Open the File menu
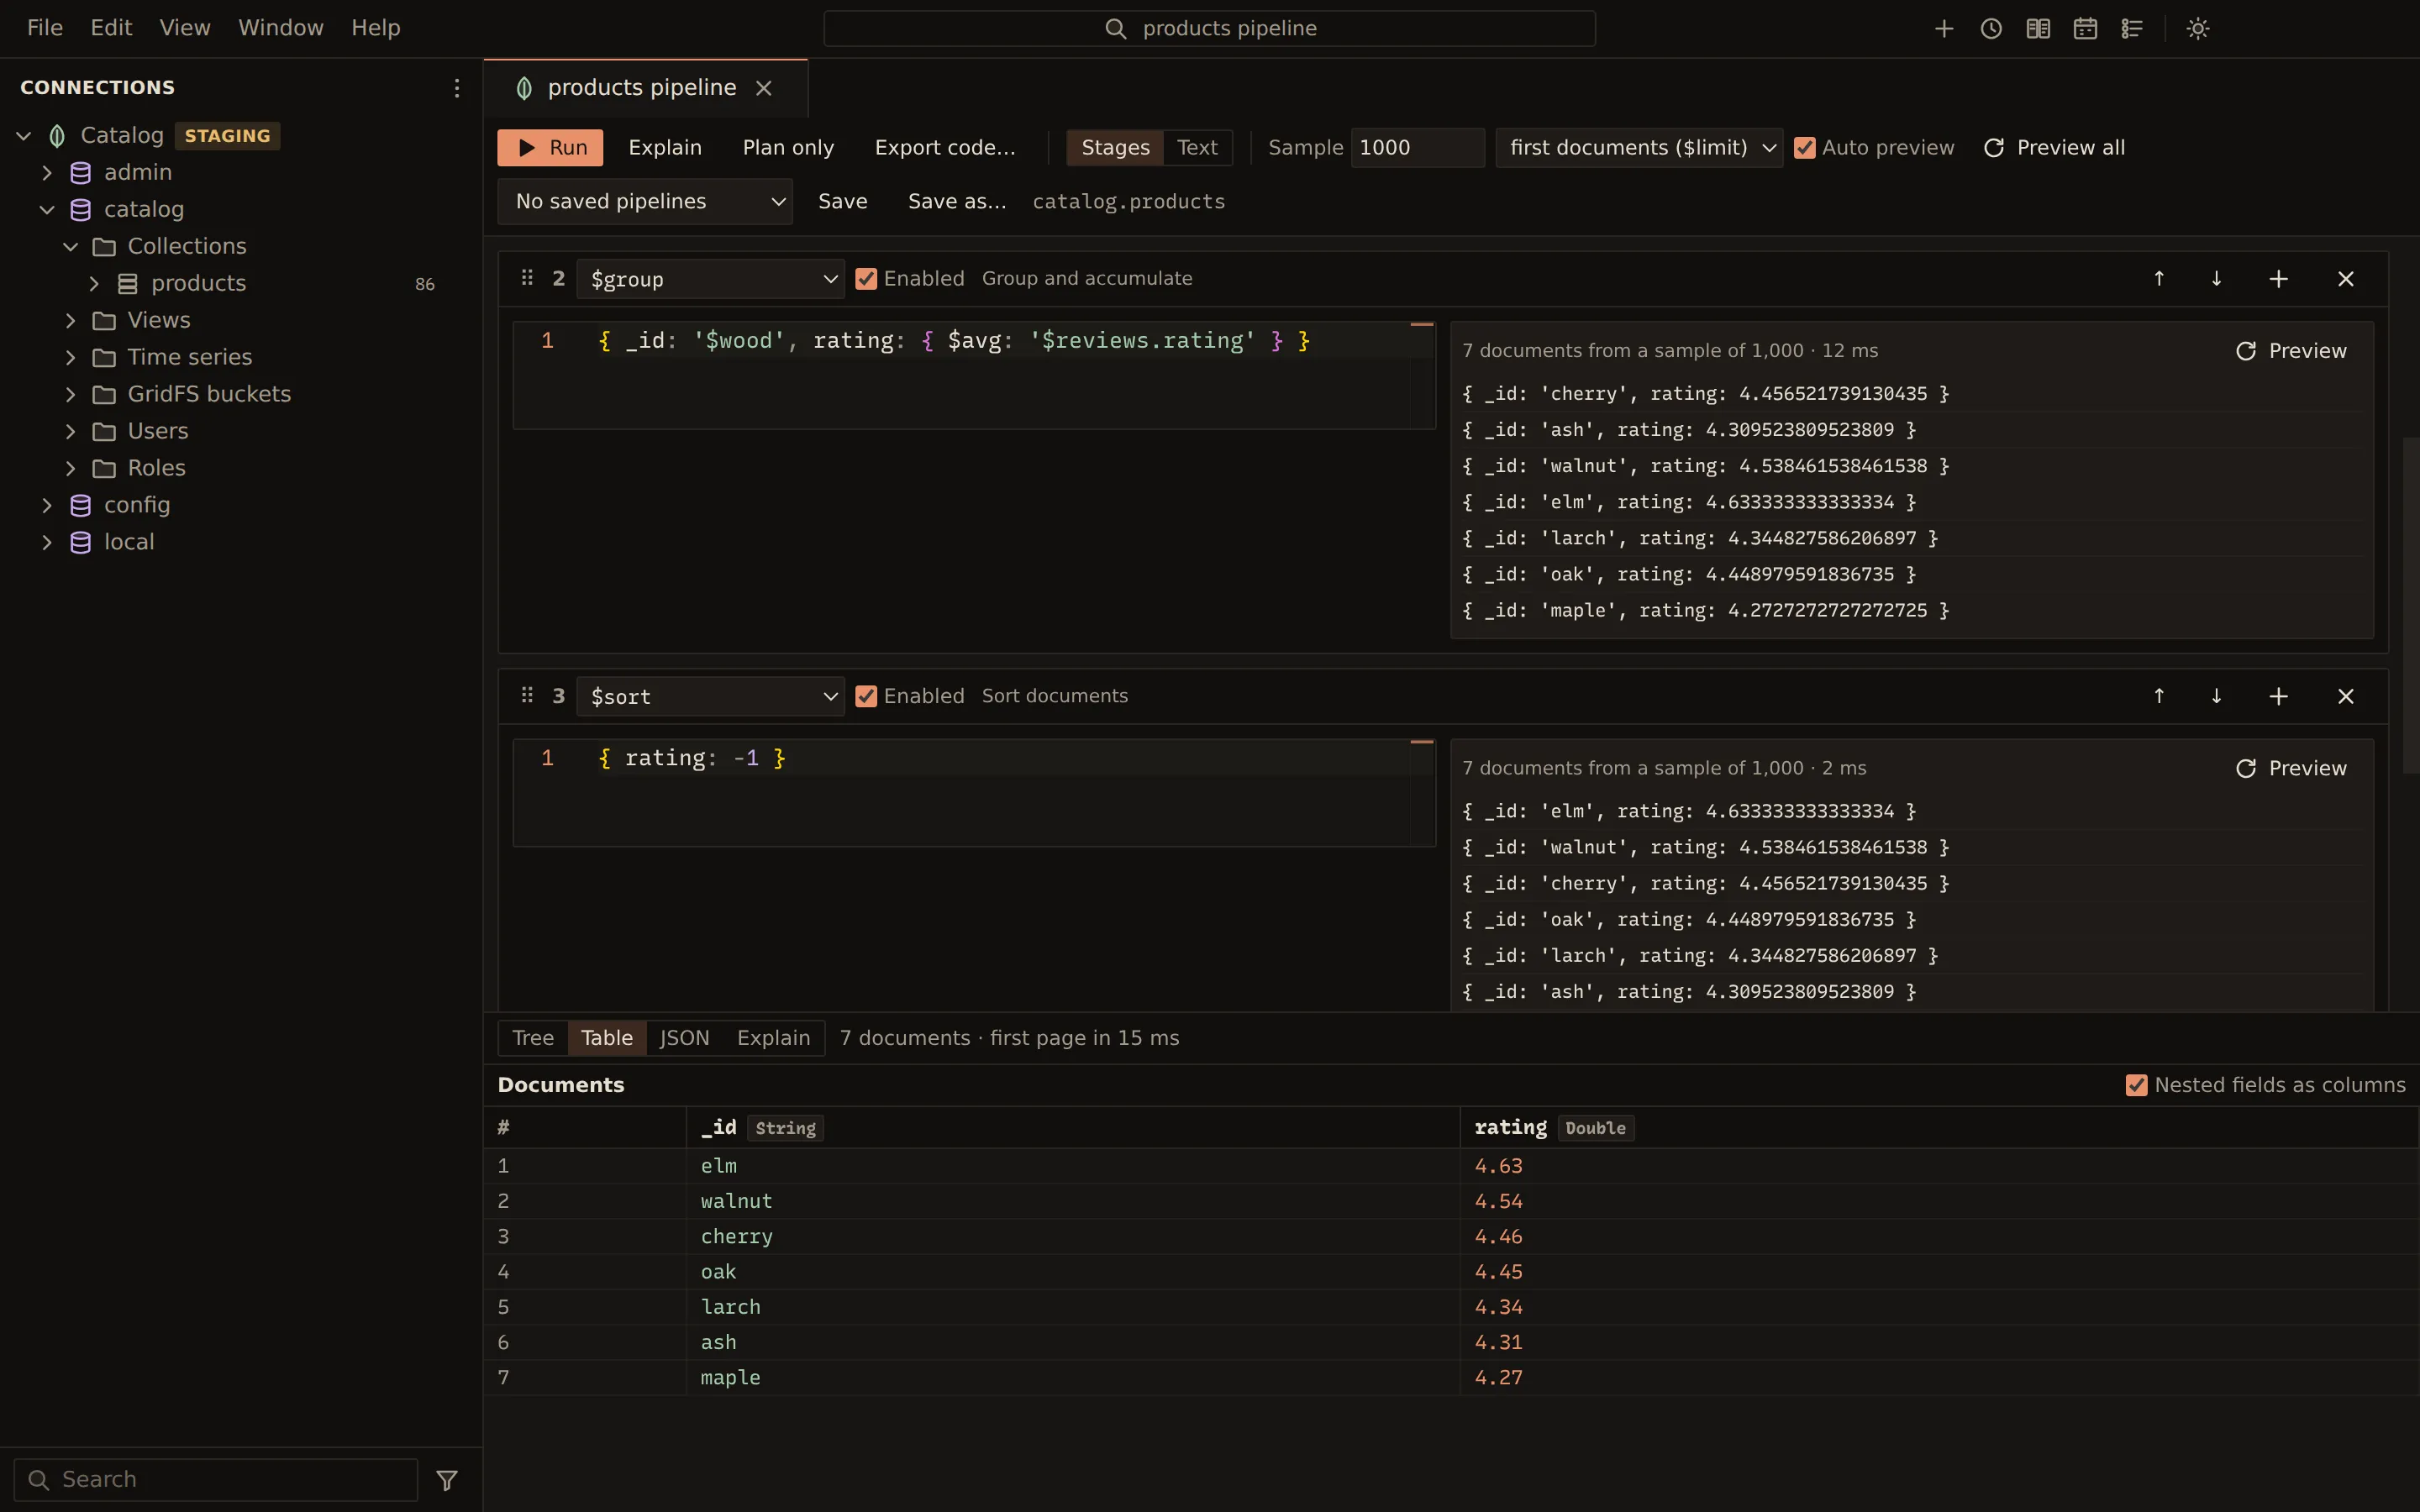This screenshot has height=1512, width=2420. click(45, 28)
